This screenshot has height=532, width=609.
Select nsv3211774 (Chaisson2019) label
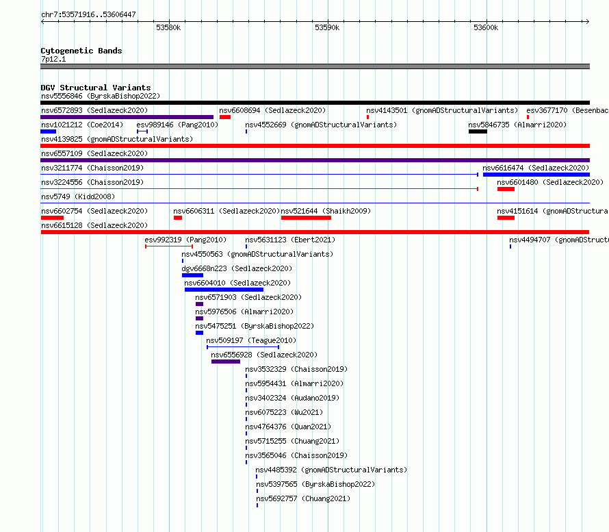(x=92, y=168)
